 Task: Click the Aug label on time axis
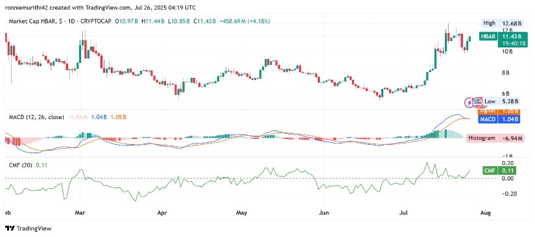pyautogui.click(x=485, y=213)
